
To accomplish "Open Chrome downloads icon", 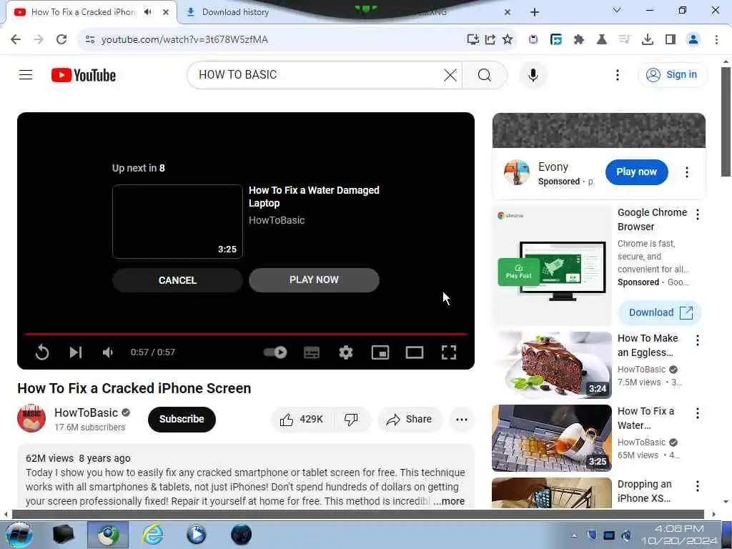I will click(648, 40).
